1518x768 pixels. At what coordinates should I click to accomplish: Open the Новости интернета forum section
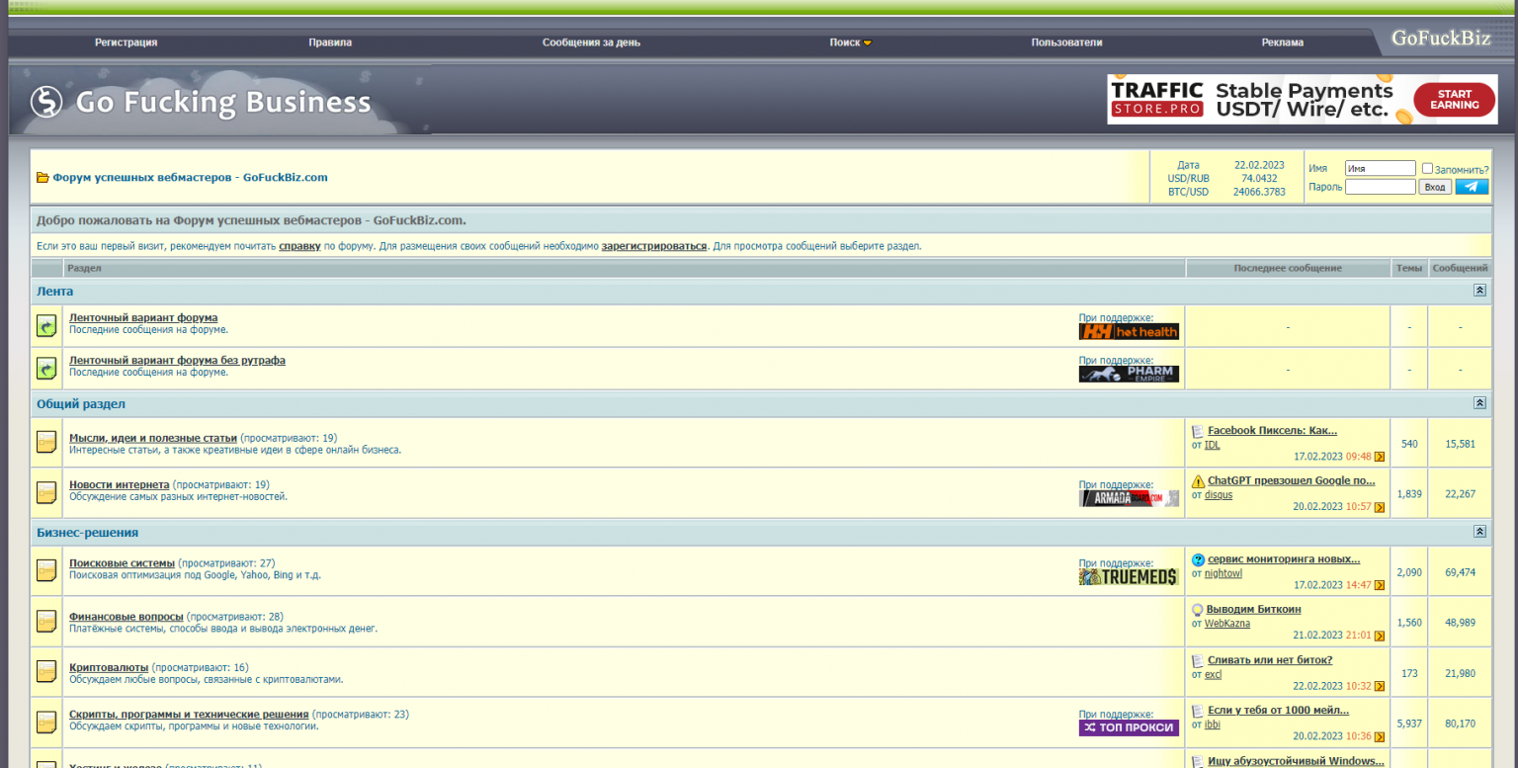click(120, 485)
